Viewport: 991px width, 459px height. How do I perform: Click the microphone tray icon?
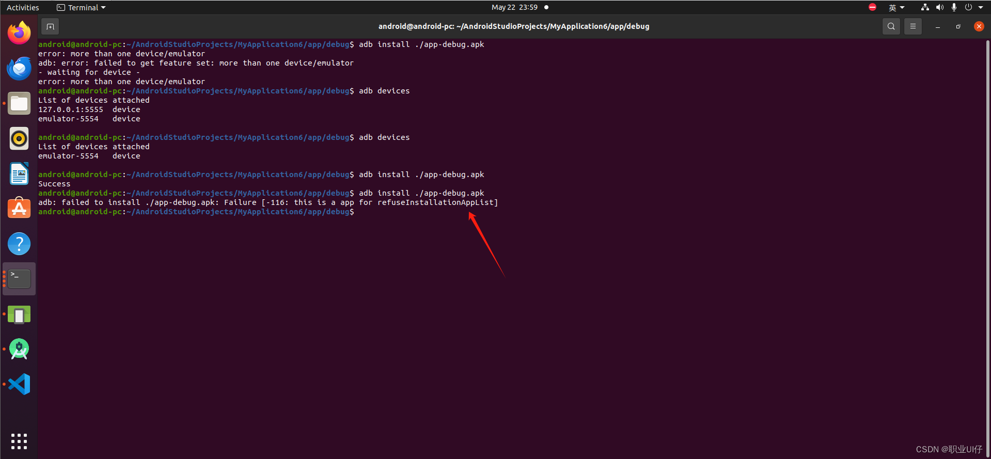pos(954,7)
